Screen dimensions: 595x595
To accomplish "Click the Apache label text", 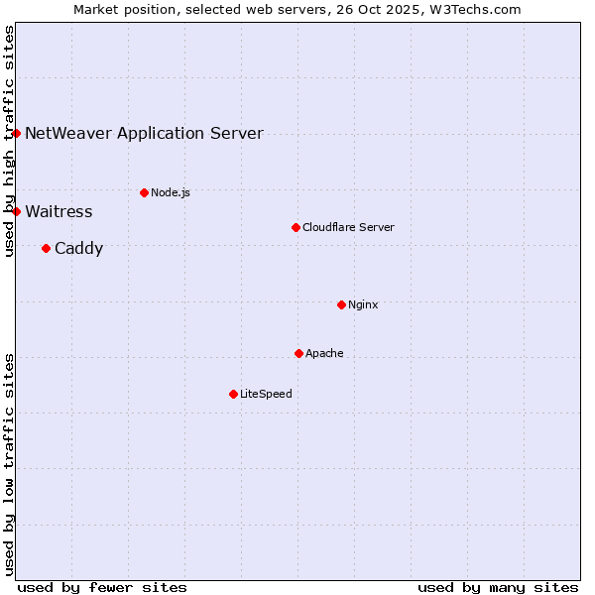I will [324, 353].
